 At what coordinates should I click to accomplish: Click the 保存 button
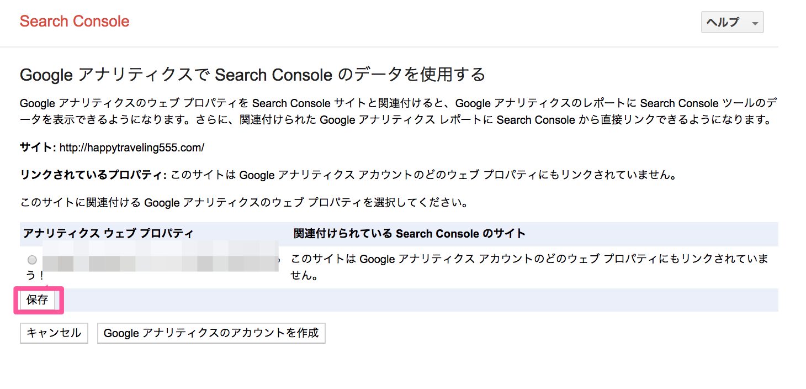click(38, 300)
